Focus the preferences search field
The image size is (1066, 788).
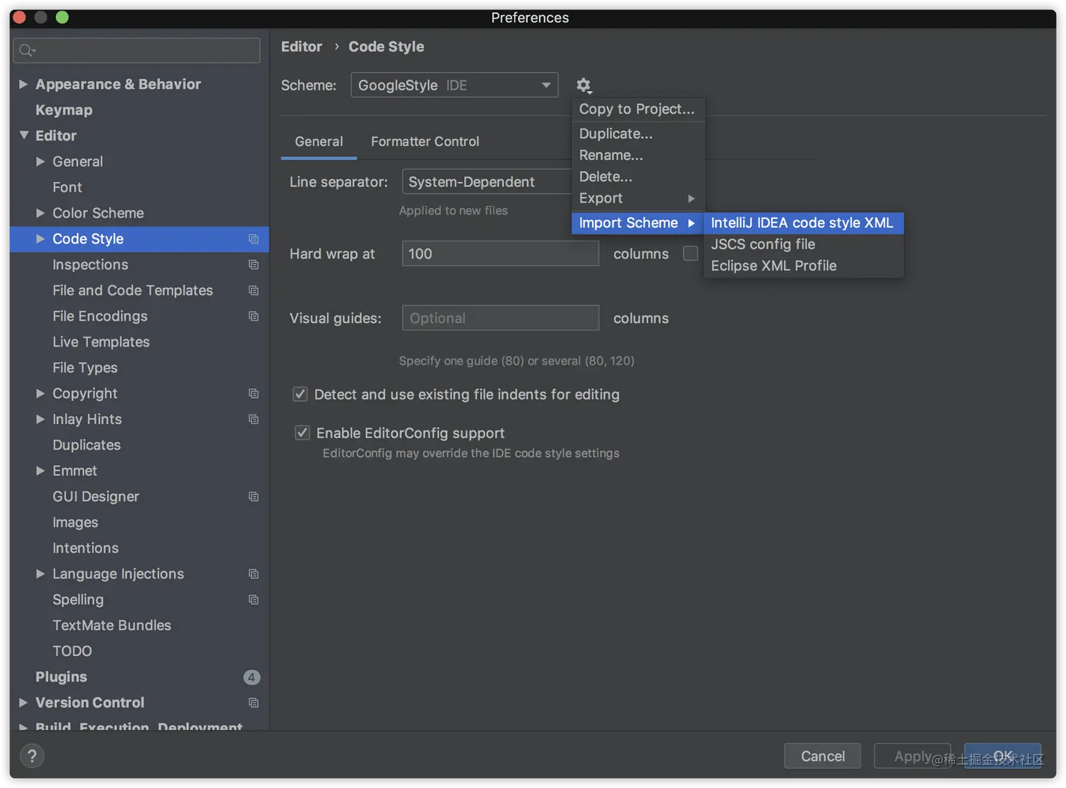[137, 50]
